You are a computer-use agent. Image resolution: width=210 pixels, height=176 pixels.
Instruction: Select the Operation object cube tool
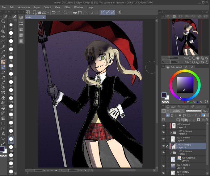[x=3, y=31]
